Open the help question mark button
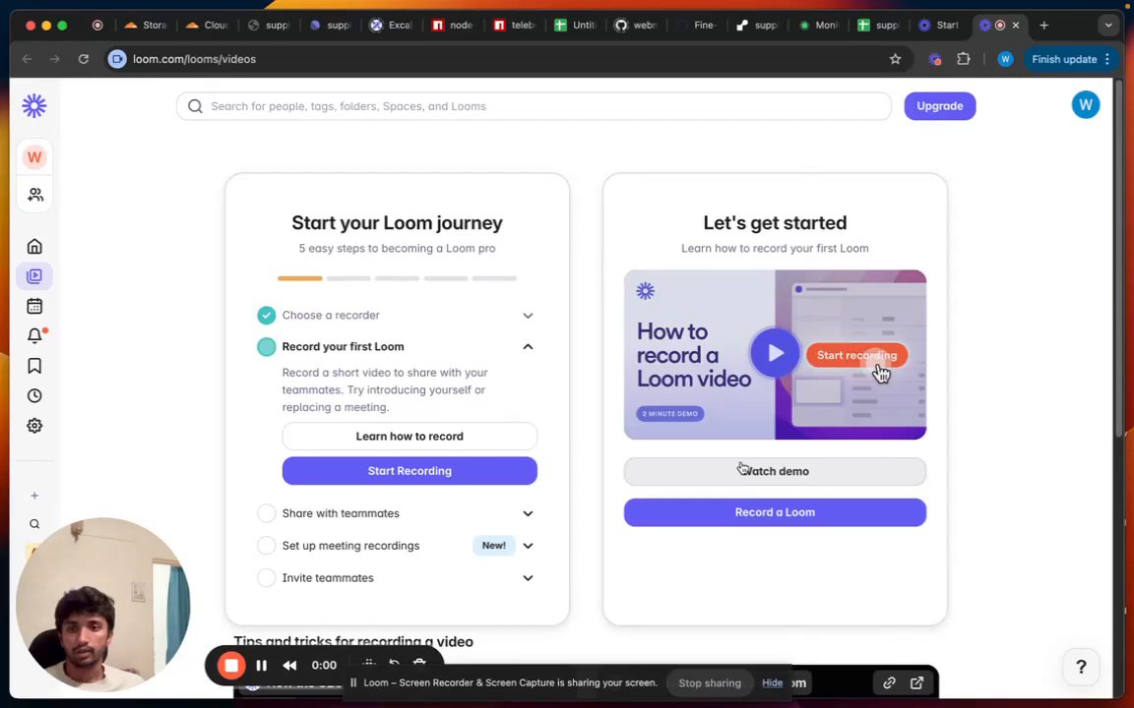1134x708 pixels. pos(1081,667)
